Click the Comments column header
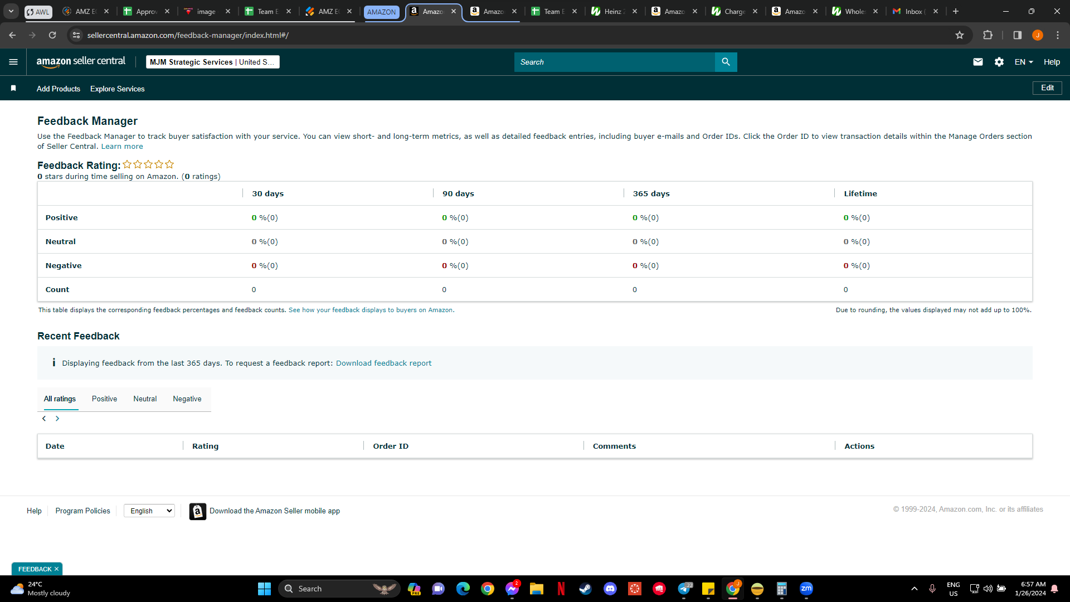This screenshot has height=602, width=1070. pos(614,446)
